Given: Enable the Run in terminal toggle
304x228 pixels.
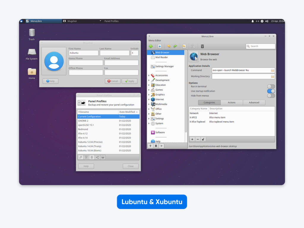Looking at the screenshot, I should (x=270, y=86).
